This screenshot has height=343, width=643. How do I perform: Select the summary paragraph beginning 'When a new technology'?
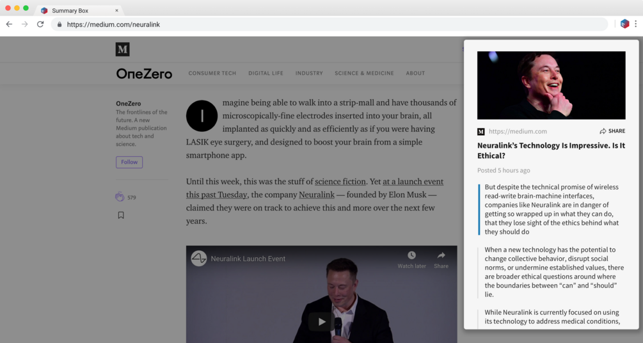coord(554,272)
